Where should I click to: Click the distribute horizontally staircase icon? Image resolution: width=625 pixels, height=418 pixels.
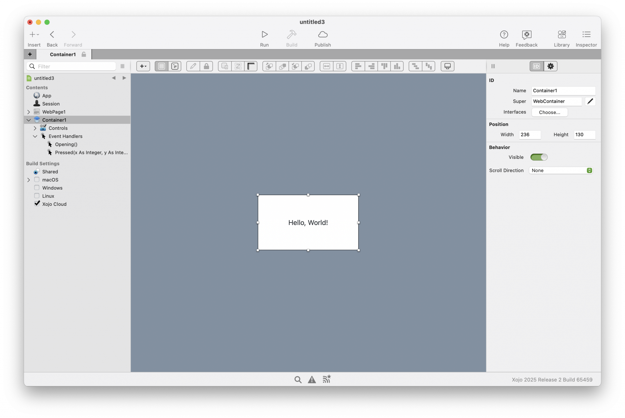415,66
